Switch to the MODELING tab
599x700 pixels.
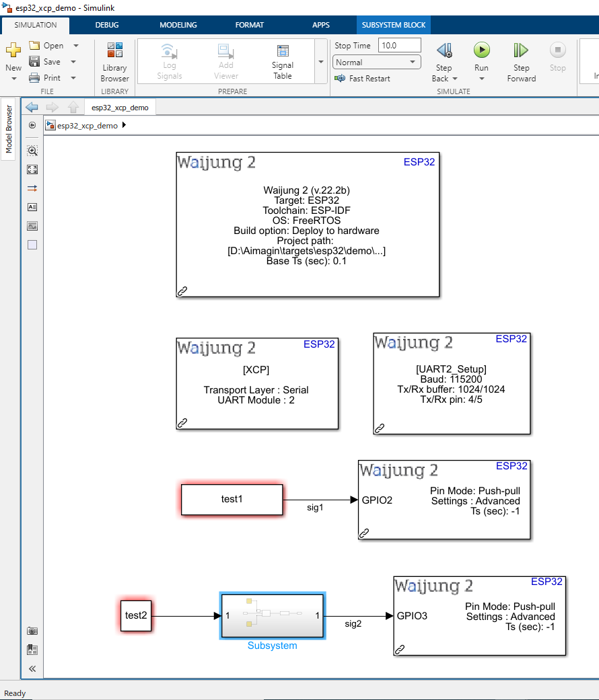tap(178, 25)
